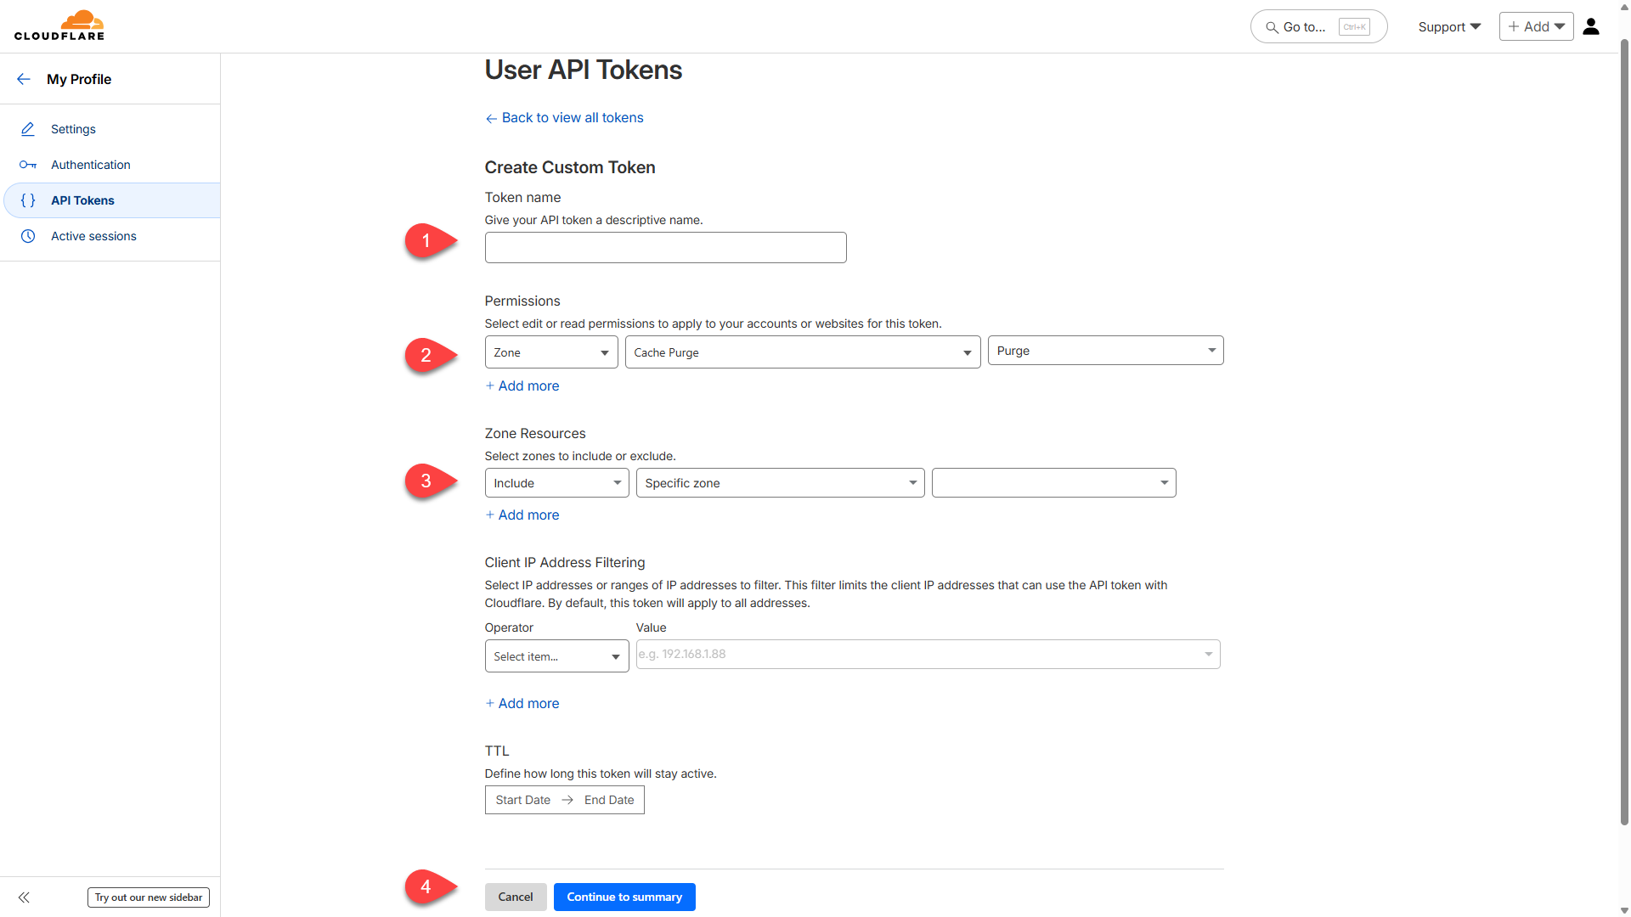Click the key icon next to Authentication
Screen dimensions: 1631x917
click(28, 165)
